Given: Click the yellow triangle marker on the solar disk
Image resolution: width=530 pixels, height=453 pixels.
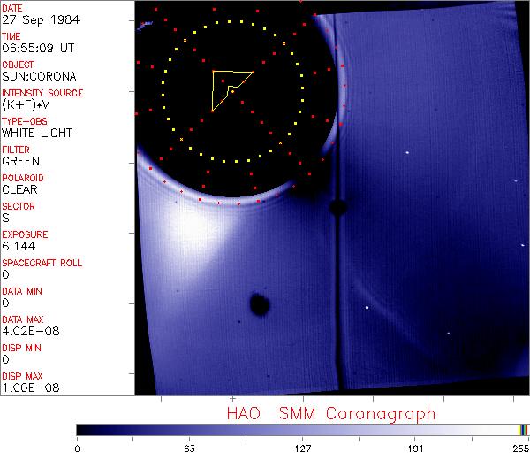Looking at the screenshot, I should tap(228, 88).
